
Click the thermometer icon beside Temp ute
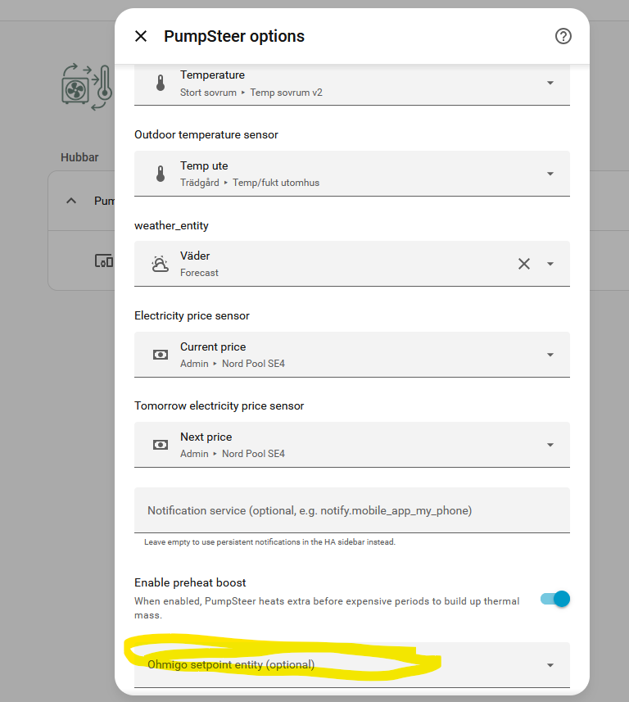click(x=161, y=174)
